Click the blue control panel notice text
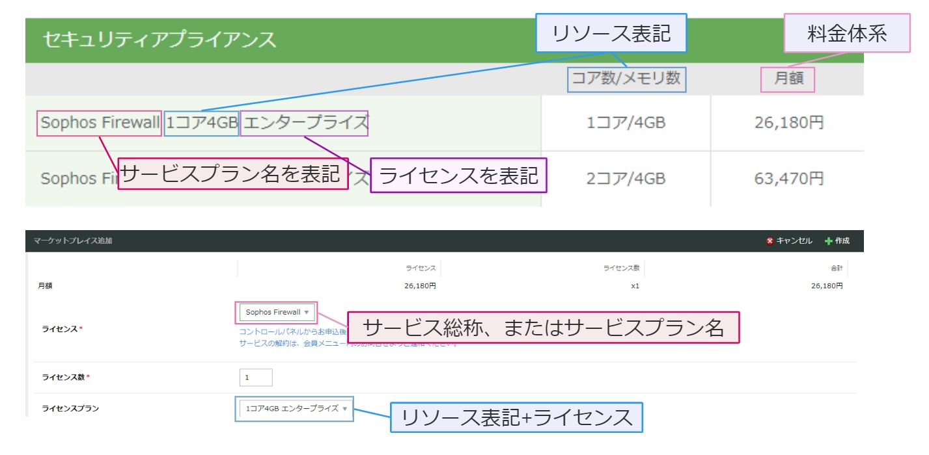The height and width of the screenshot is (455, 929). click(x=292, y=332)
